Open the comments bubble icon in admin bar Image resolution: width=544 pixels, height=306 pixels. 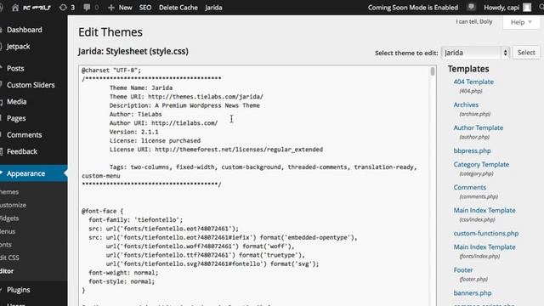tap(87, 8)
